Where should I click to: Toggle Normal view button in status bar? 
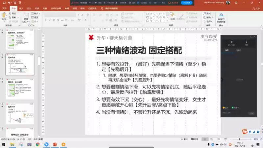pos(205,139)
